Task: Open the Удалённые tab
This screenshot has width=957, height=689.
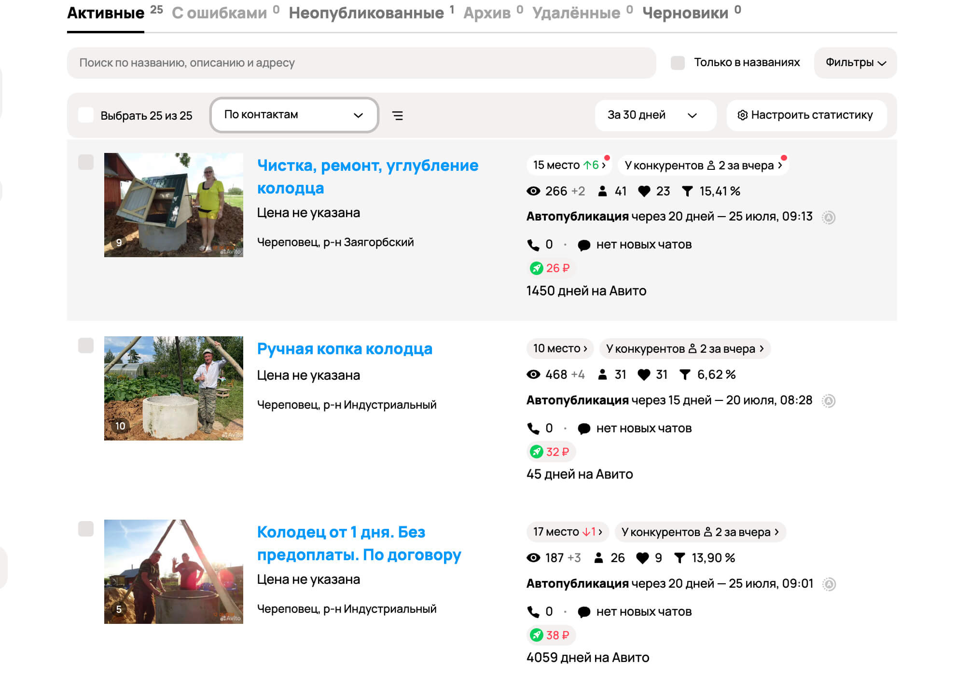Action: tap(576, 13)
